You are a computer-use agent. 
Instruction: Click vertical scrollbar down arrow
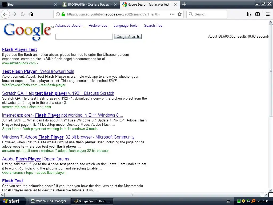[x=271, y=190]
